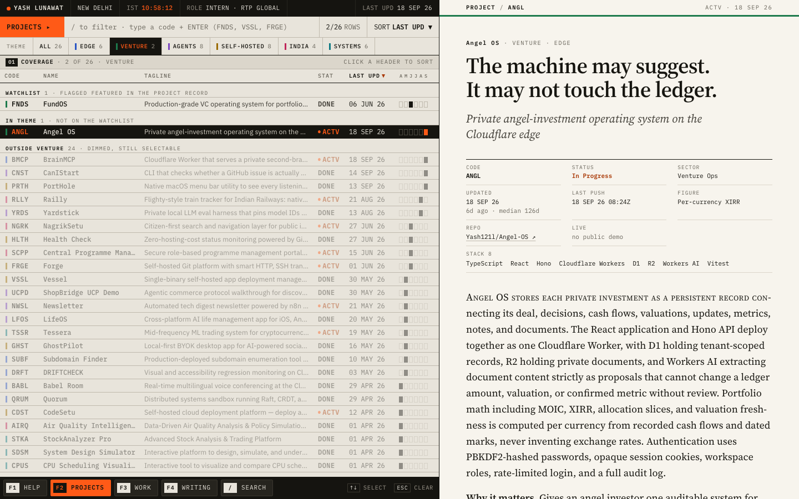The image size is (799, 499).
Task: Select the CanIStart project row
Action: [x=219, y=173]
